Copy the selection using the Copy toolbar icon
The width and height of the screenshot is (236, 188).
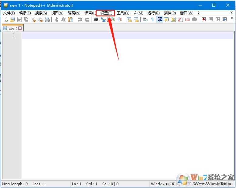63,19
